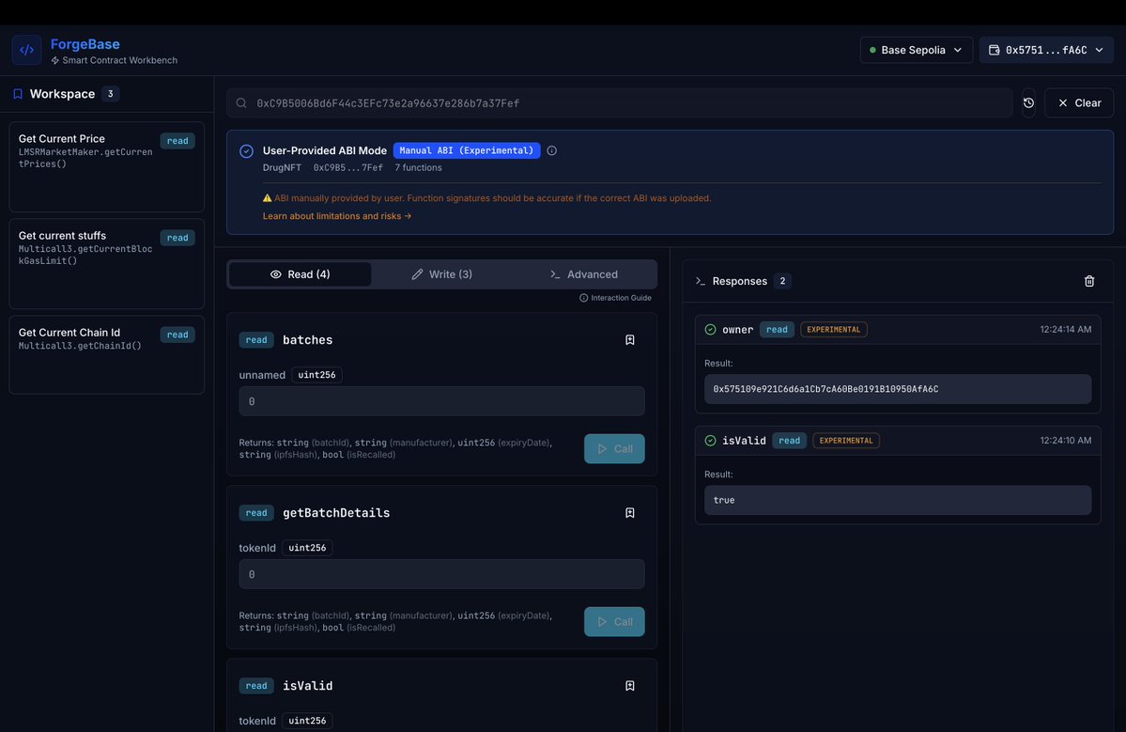Click the Workspace count badge 3
Image resolution: width=1126 pixels, height=732 pixels.
pyautogui.click(x=110, y=94)
